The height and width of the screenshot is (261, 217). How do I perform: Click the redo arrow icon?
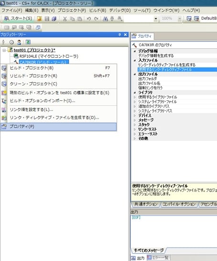tap(96, 19)
